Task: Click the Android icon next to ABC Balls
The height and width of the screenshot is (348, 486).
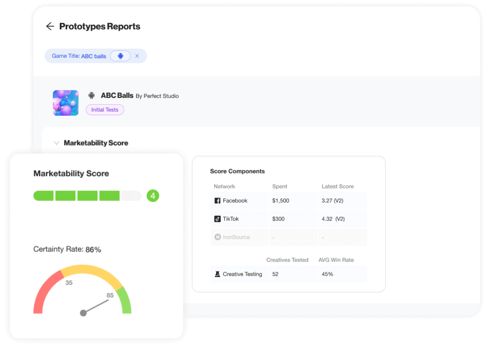Action: (91, 95)
